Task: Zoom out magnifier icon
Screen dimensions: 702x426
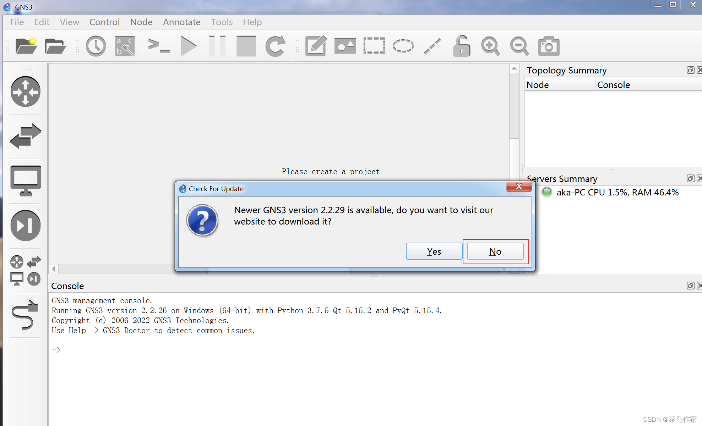Action: (519, 46)
